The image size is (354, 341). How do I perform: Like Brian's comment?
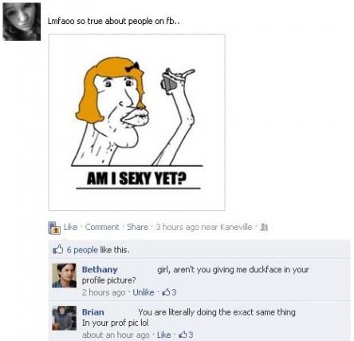coord(164,335)
